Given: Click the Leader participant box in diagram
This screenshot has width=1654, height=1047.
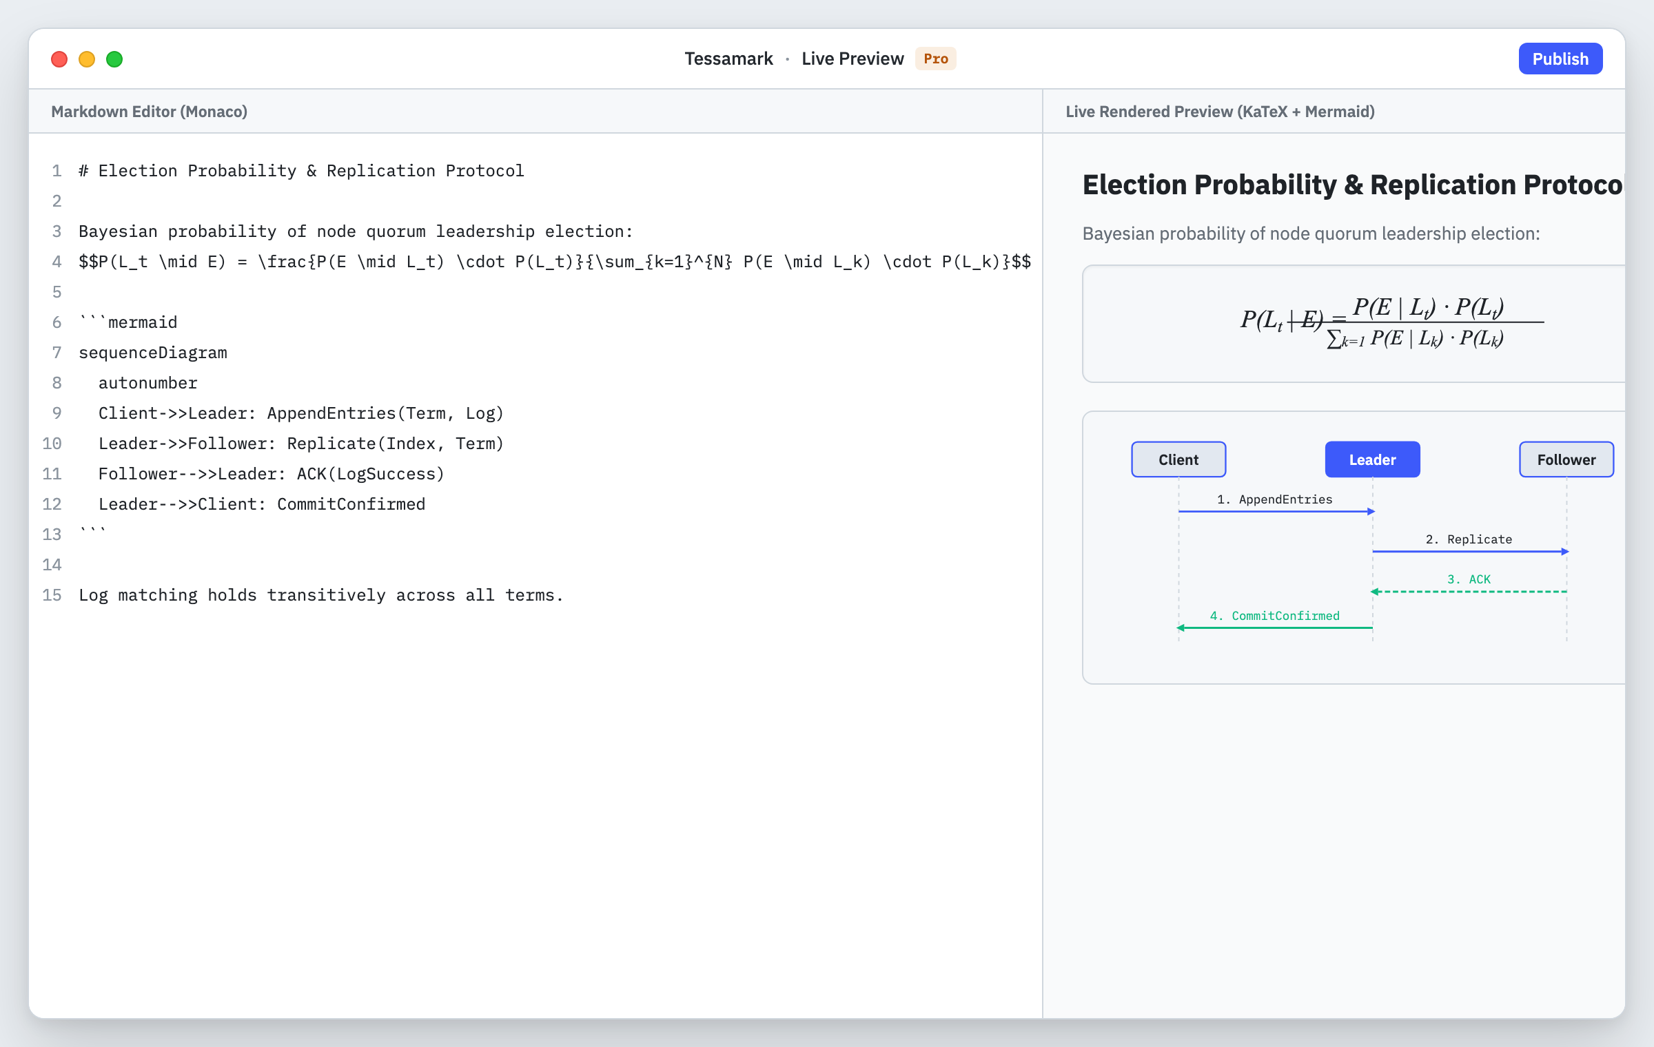Looking at the screenshot, I should click(x=1372, y=459).
